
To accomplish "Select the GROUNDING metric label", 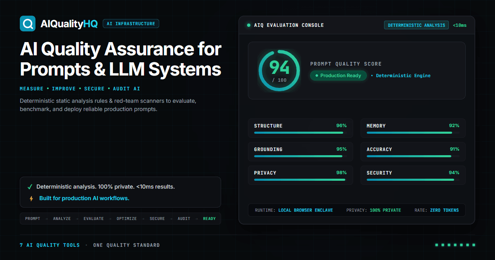I will tap(268, 149).
